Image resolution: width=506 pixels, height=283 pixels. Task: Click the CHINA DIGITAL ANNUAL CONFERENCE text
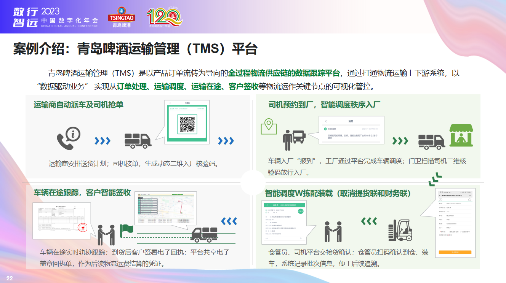click(x=69, y=26)
